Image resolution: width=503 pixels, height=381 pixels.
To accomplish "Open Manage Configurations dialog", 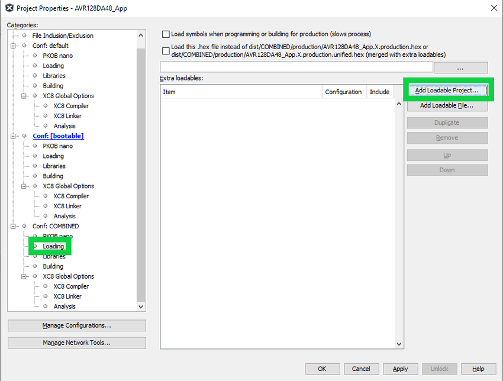I will pos(76,325).
